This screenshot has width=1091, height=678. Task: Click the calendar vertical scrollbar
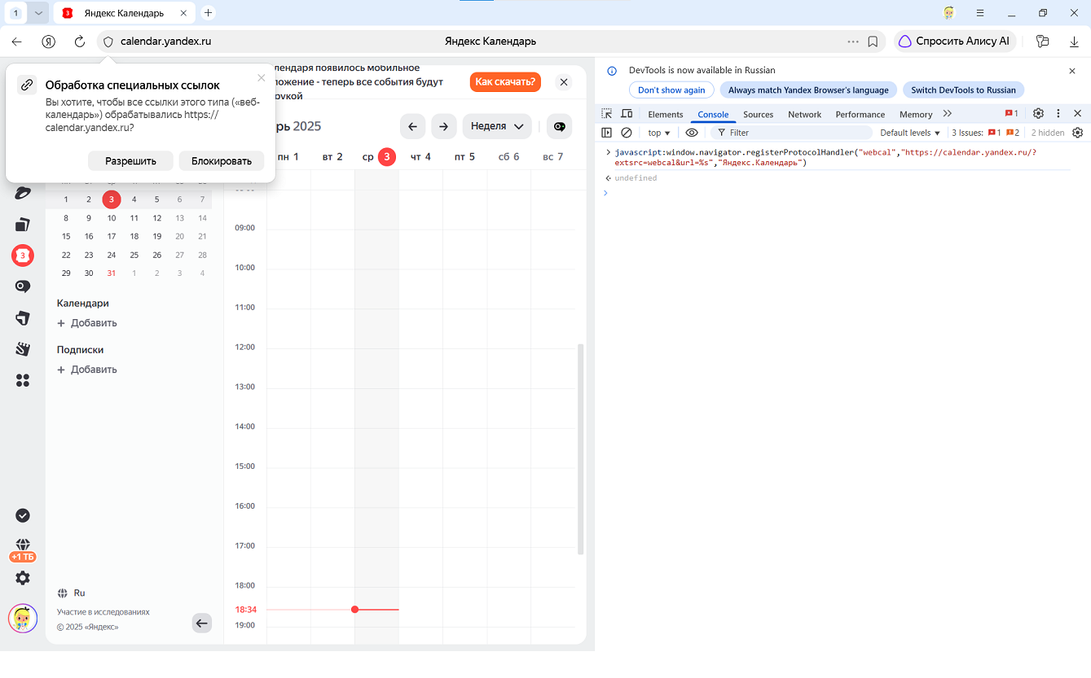point(581,448)
